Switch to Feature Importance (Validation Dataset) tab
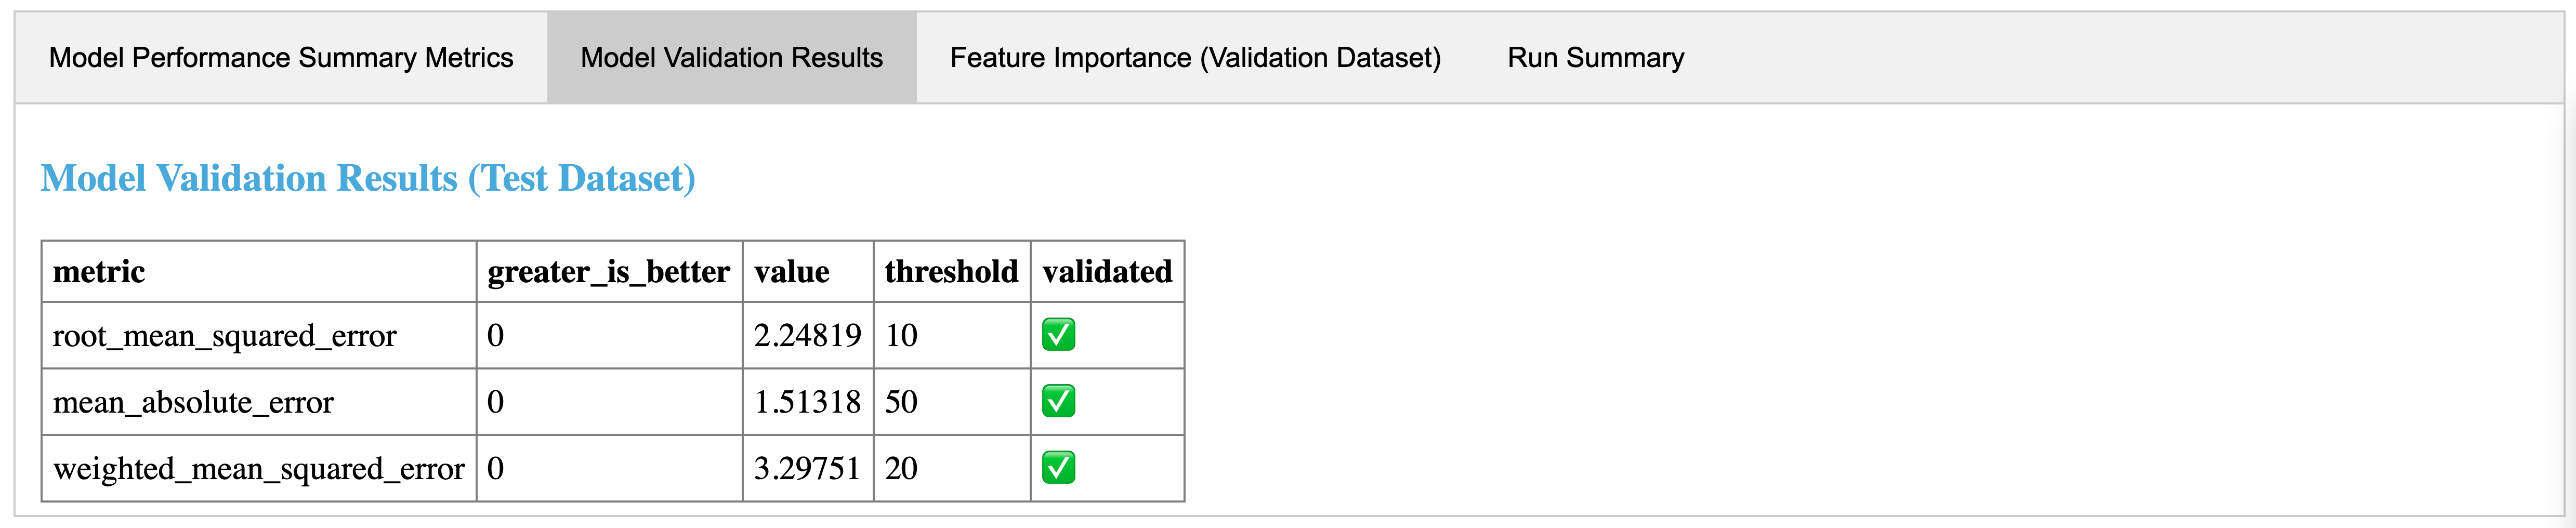 click(x=1195, y=58)
